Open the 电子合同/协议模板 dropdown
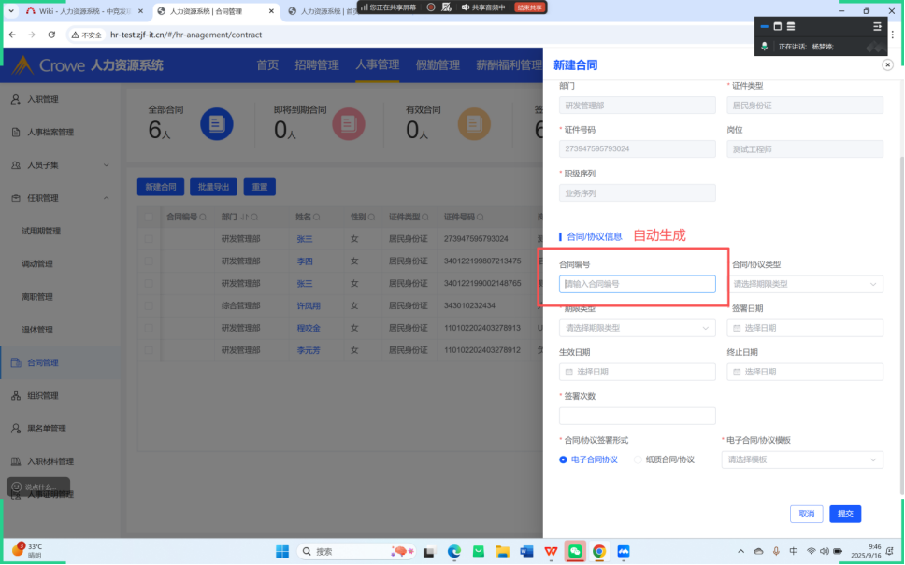Image resolution: width=905 pixels, height=565 pixels. pos(803,459)
